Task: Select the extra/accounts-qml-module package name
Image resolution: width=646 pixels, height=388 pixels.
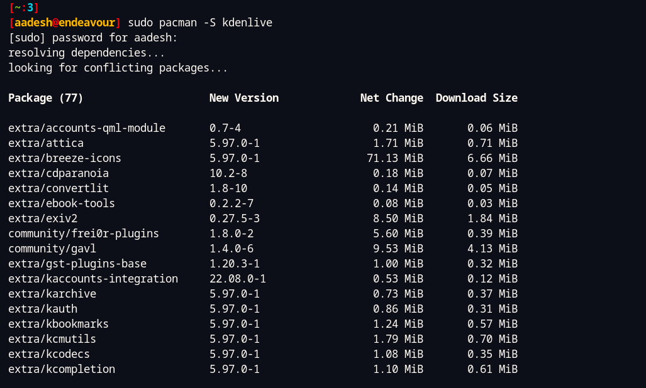Action: [87, 128]
